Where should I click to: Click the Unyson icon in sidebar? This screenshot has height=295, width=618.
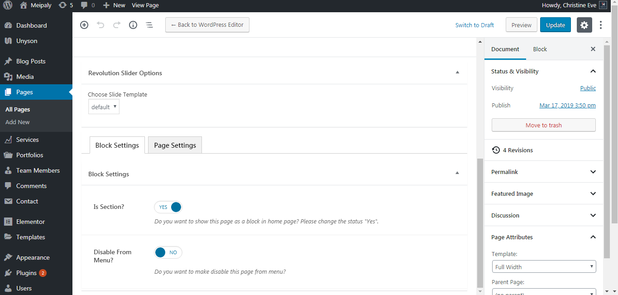pyautogui.click(x=8, y=41)
